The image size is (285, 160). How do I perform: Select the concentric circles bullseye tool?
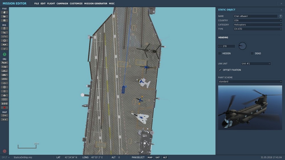click(4, 87)
